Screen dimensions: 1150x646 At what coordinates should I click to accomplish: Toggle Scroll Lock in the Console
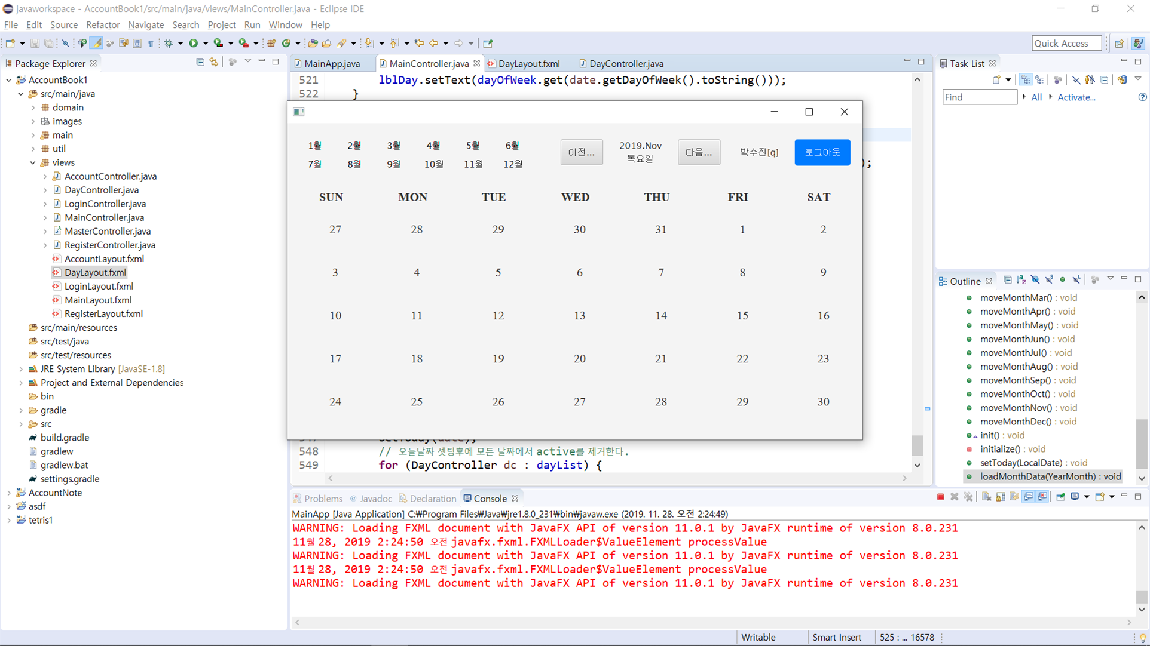click(1001, 496)
